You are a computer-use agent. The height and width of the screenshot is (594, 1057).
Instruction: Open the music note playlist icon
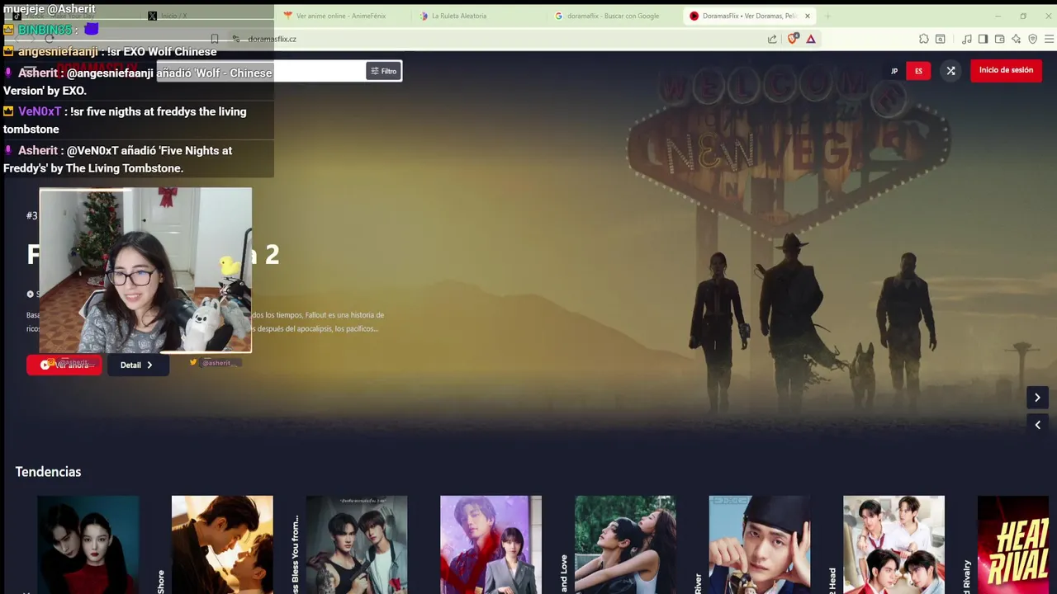coord(967,39)
